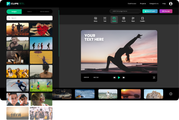Image resolution: width=179 pixels, height=120 pixels.
Task: Open the Style tool
Action: [x=133, y=20]
